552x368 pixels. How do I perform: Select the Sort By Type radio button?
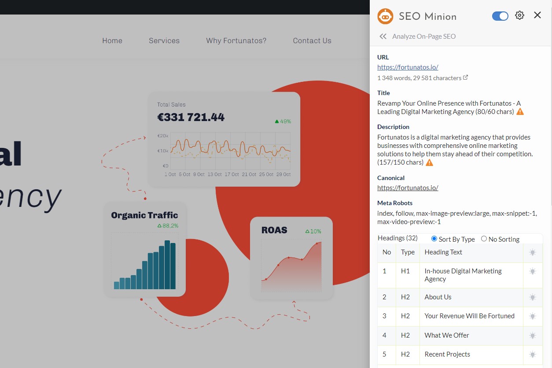[x=434, y=239]
